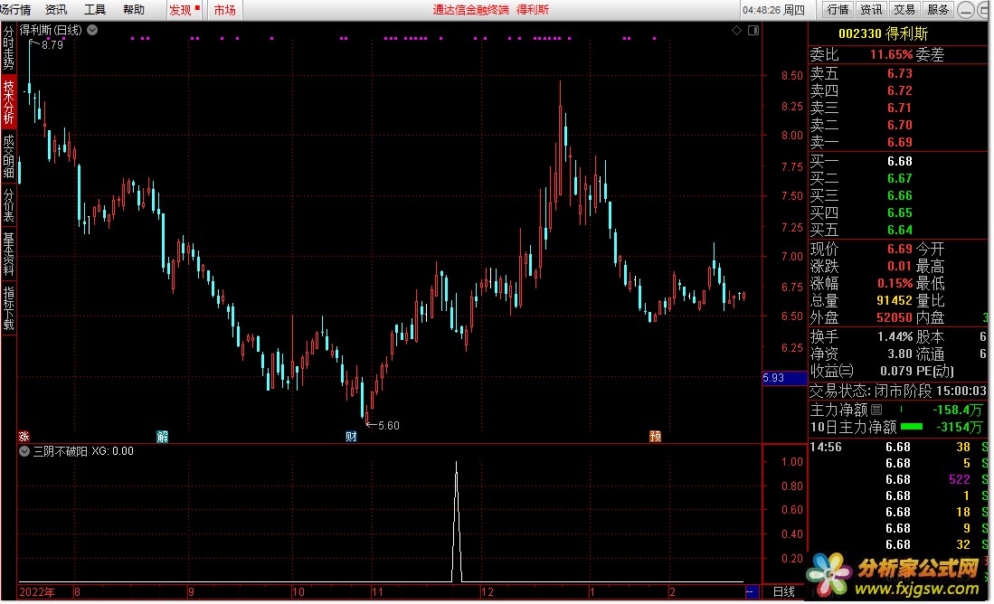Click the 现价 value 6.69
This screenshot has width=994, height=604.
coord(900,249)
